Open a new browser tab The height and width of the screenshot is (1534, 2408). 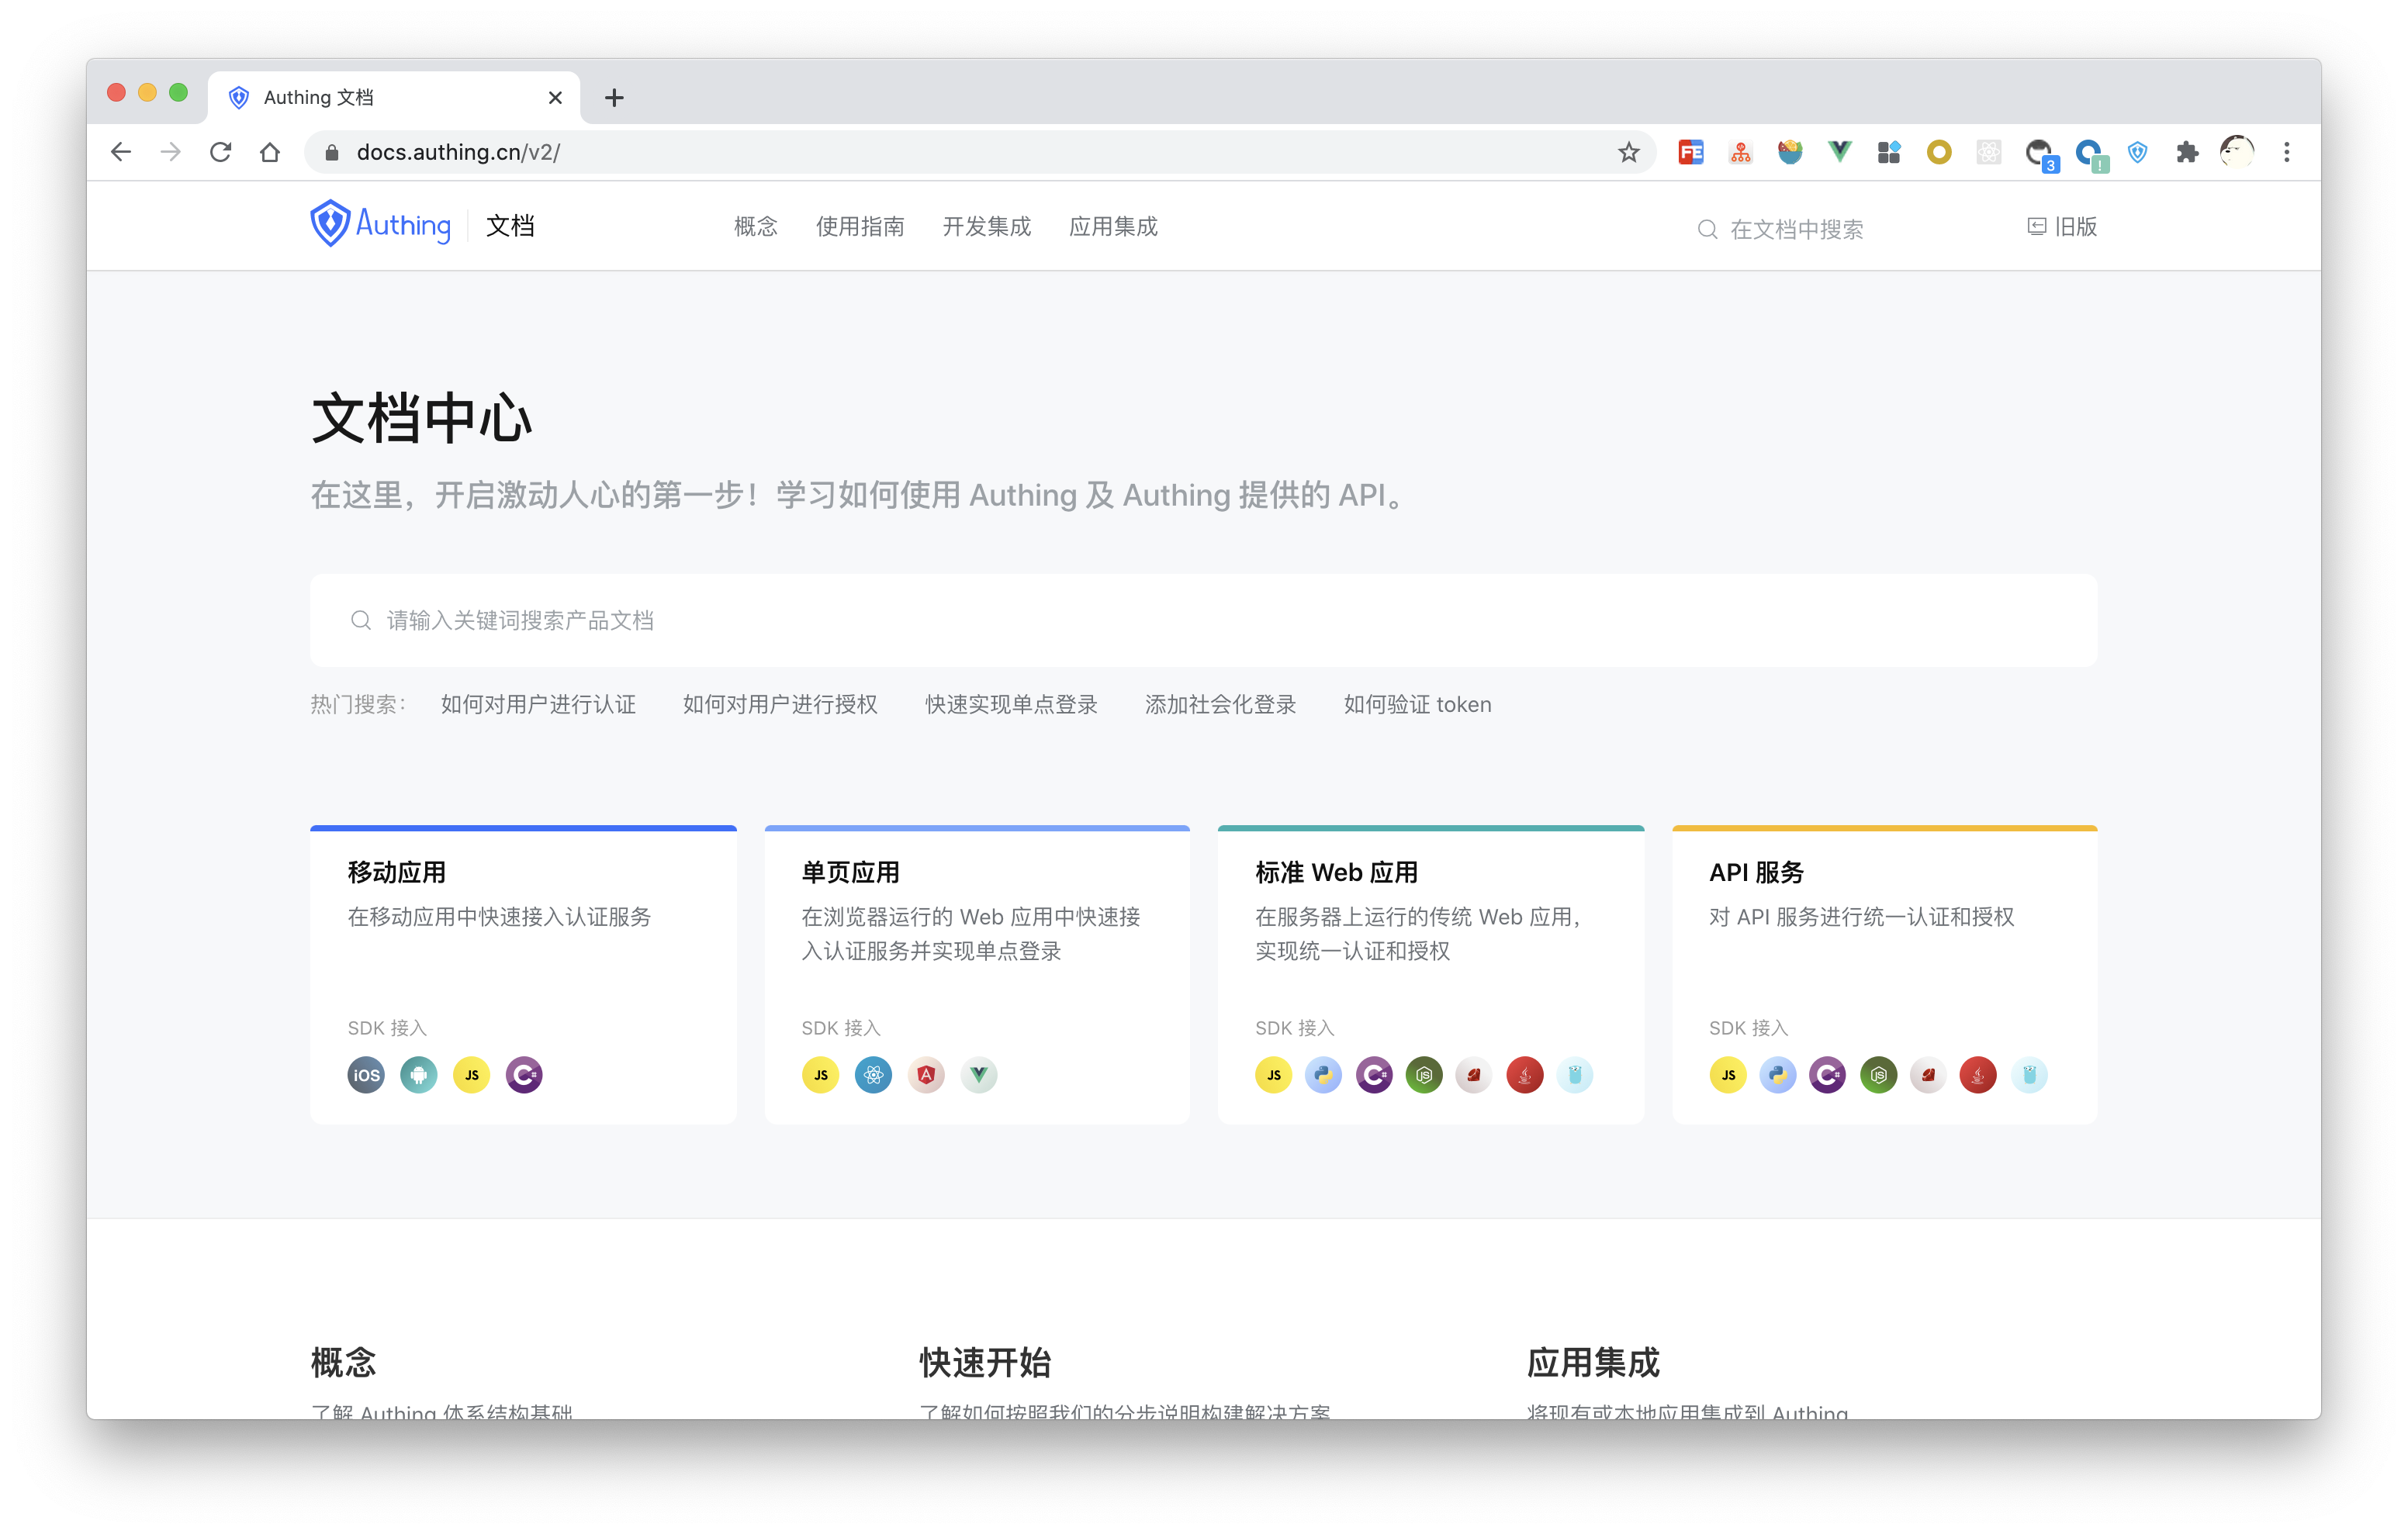614,97
